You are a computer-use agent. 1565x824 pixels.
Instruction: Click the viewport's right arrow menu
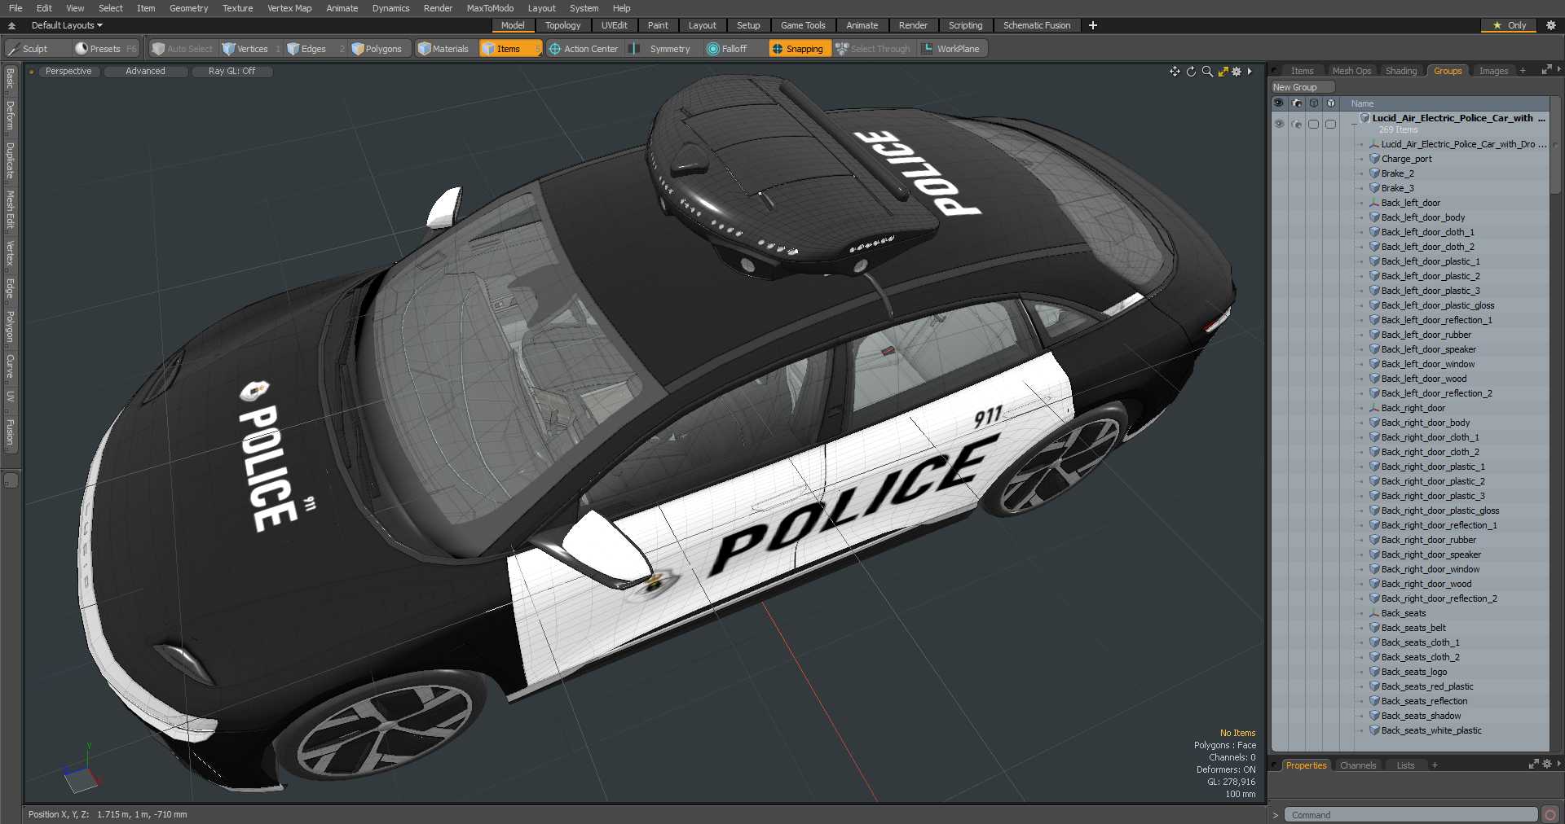(1250, 72)
